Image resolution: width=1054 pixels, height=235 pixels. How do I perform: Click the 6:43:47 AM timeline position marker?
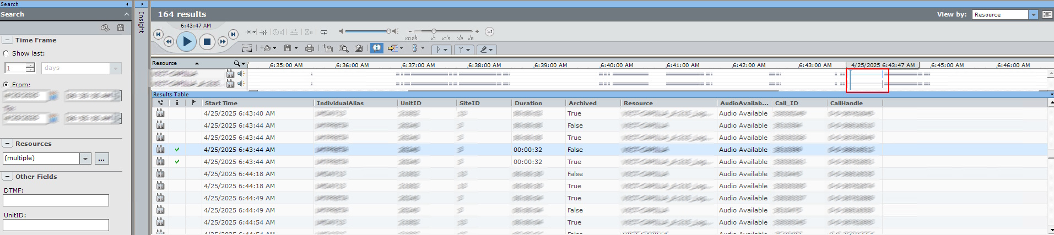tap(882, 65)
